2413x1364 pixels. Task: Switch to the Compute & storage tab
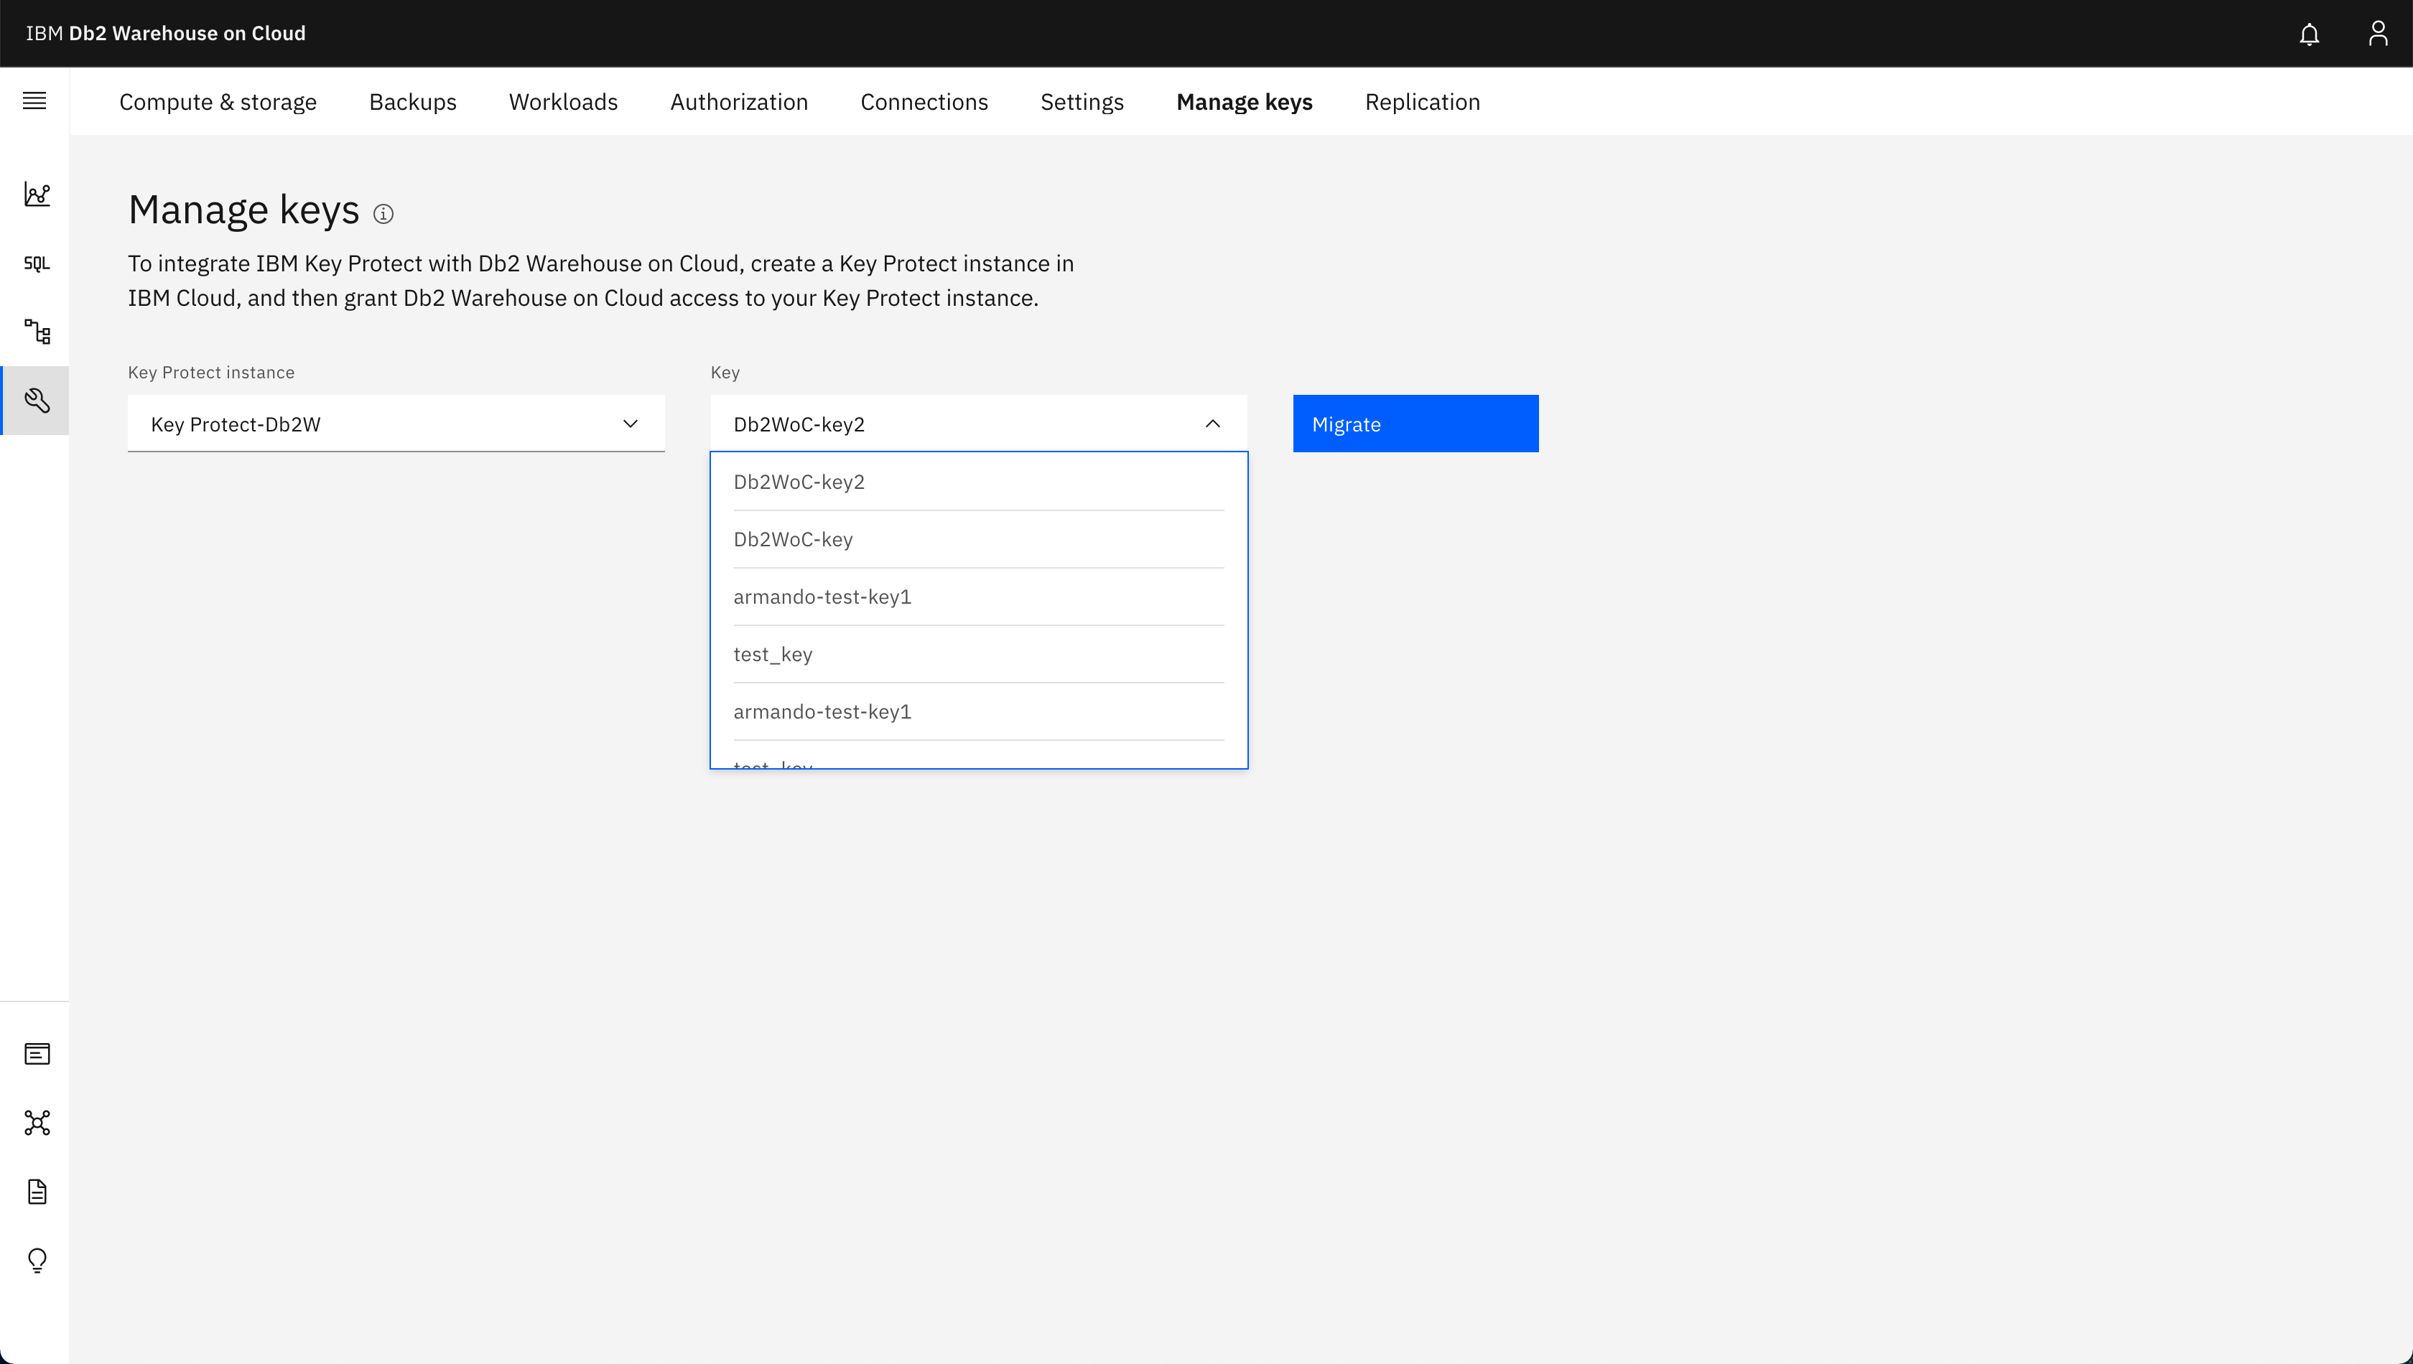(x=218, y=101)
